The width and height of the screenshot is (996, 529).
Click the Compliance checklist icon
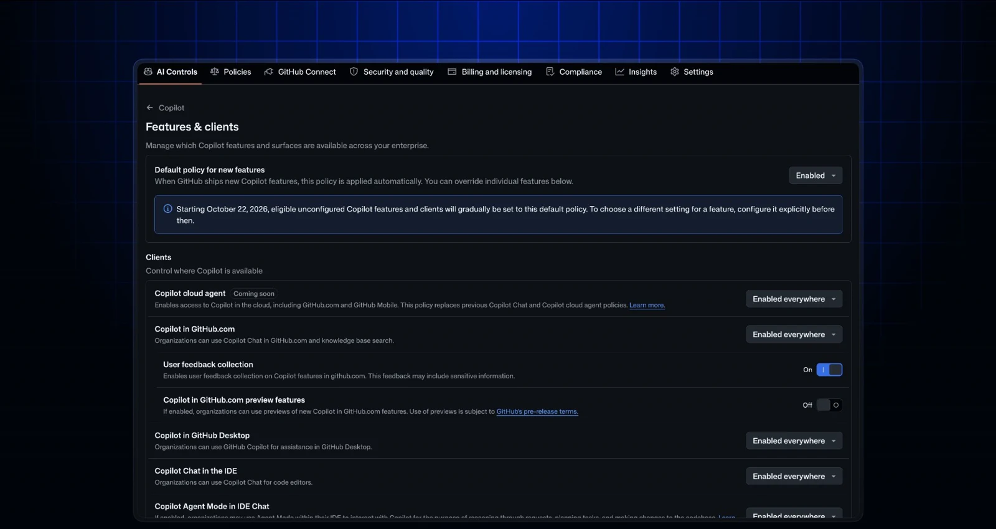pos(550,72)
